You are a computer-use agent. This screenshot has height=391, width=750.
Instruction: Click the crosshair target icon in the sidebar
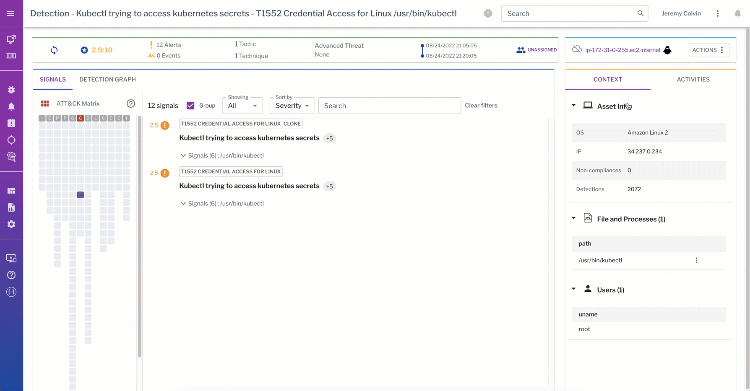coord(11,140)
